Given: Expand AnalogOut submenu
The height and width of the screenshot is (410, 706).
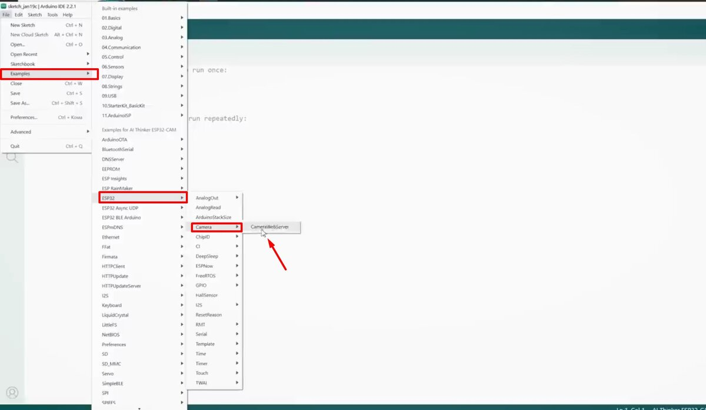Looking at the screenshot, I should tap(215, 198).
